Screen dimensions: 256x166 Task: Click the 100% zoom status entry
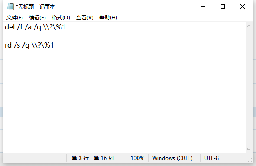pyautogui.click(x=138, y=158)
